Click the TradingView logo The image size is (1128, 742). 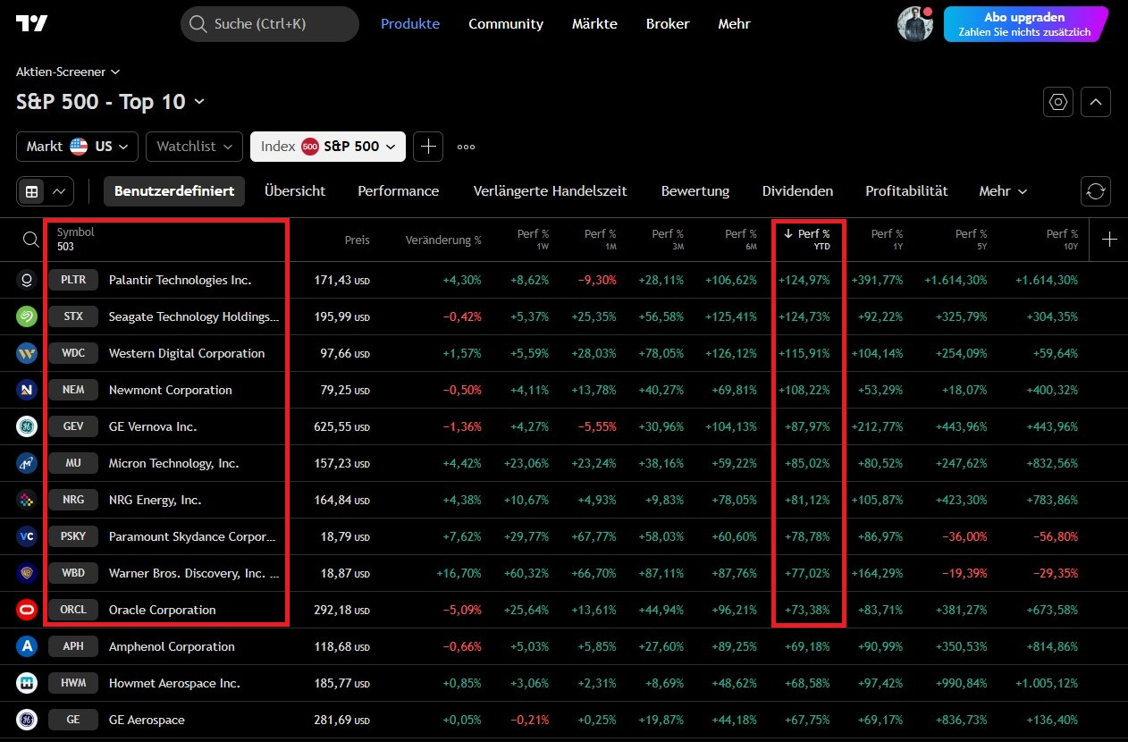point(31,24)
